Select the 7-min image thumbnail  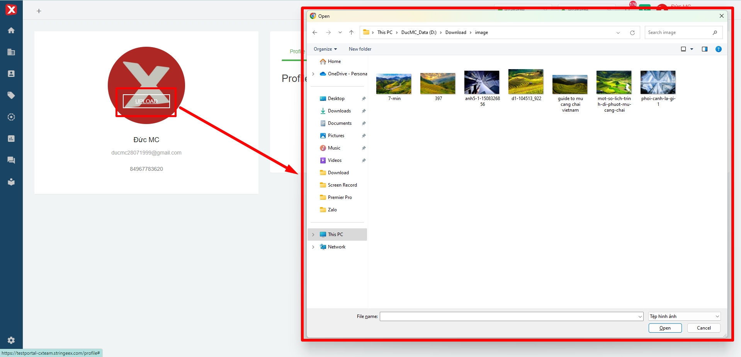point(394,84)
